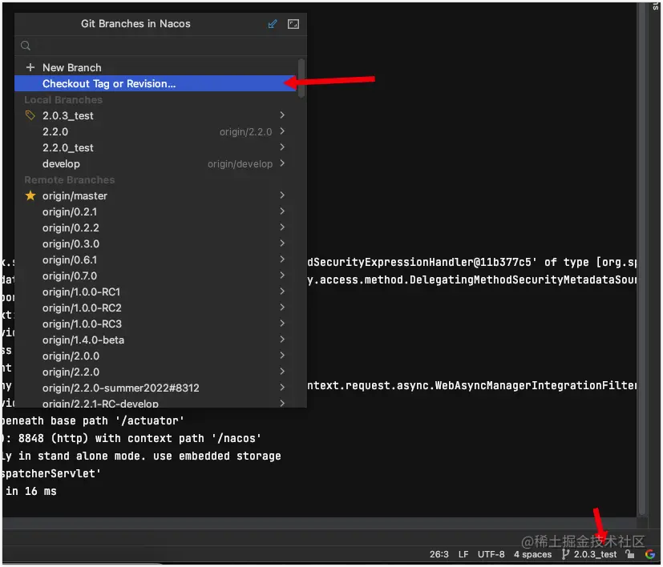Click the search magnifier icon
Screen dimensions: 663x567
click(26, 46)
